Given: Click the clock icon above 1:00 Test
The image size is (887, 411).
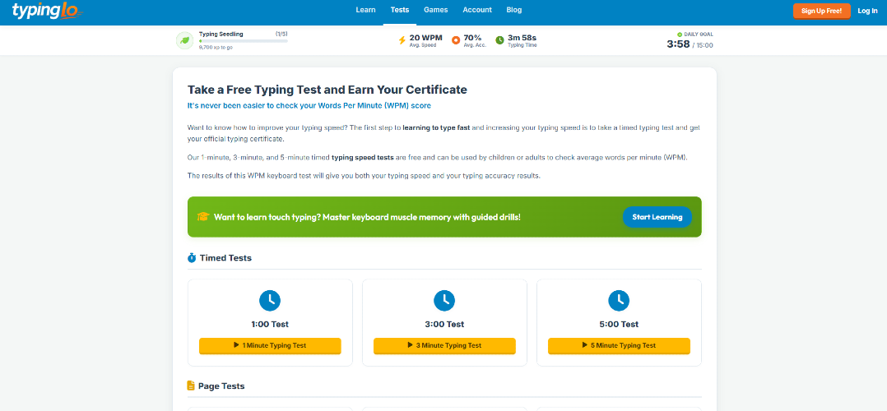Looking at the screenshot, I should point(270,300).
